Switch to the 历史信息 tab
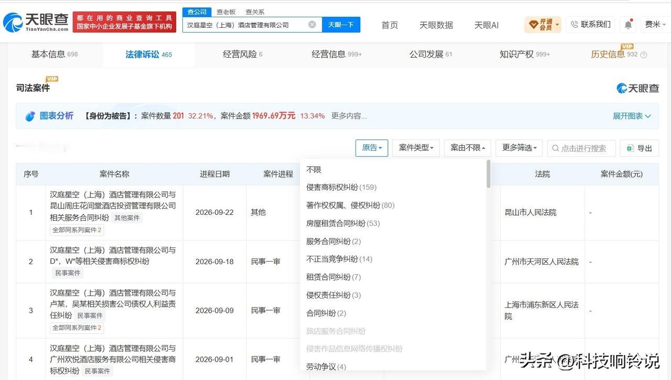 click(614, 55)
